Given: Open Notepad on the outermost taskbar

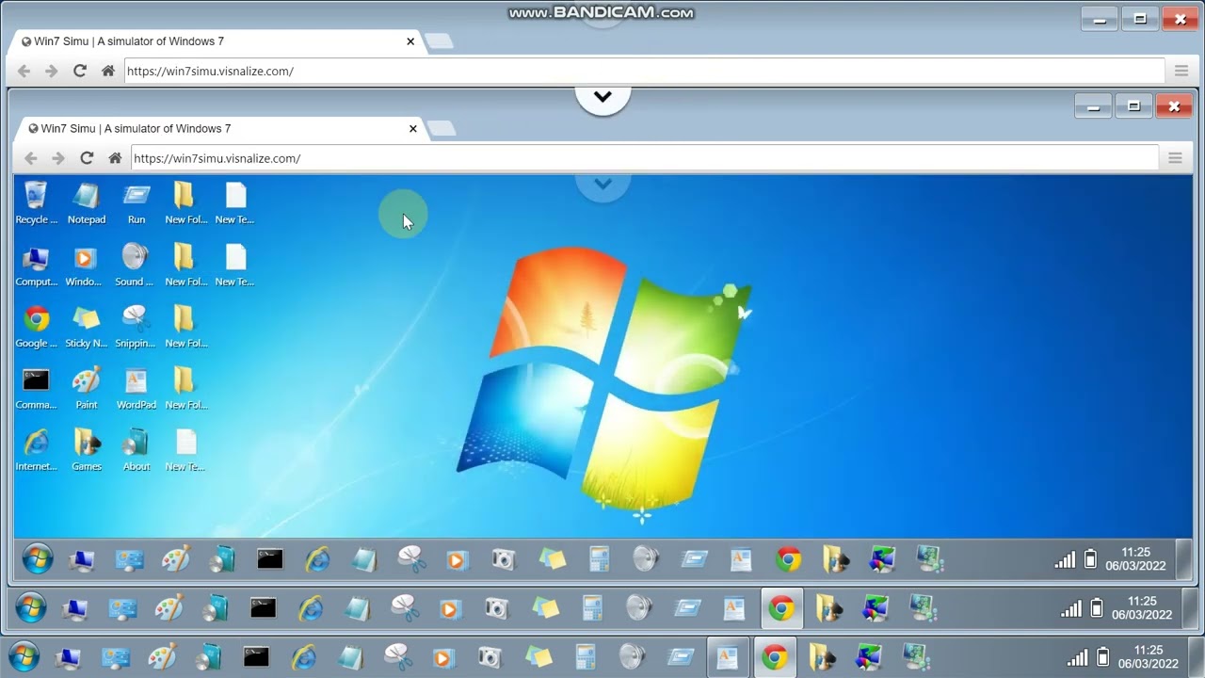Looking at the screenshot, I should [350, 656].
